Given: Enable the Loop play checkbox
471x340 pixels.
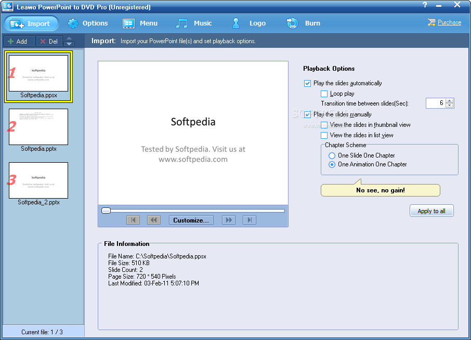Looking at the screenshot, I should (x=324, y=94).
